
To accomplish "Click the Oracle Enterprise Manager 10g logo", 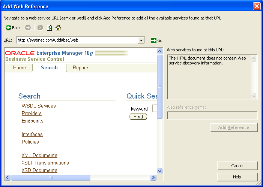I will (x=49, y=53).
